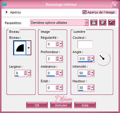This screenshot has height=113, width=120.
Task: Click the Éclat value field
Action: pyautogui.click(x=51, y=88)
